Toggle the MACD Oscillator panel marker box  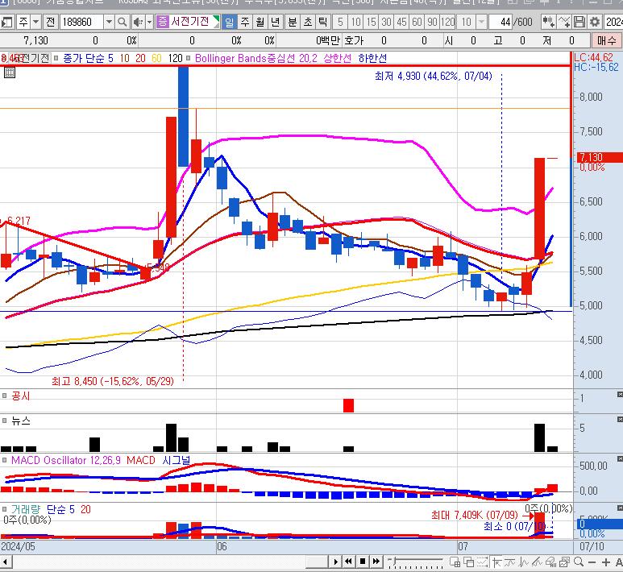[x=6, y=460]
